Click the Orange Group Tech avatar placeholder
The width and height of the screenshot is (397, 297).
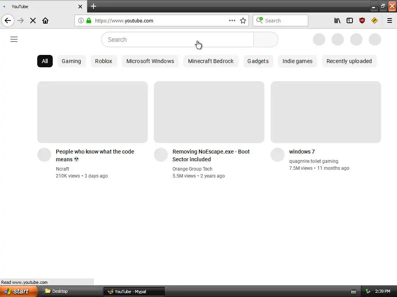(x=161, y=155)
